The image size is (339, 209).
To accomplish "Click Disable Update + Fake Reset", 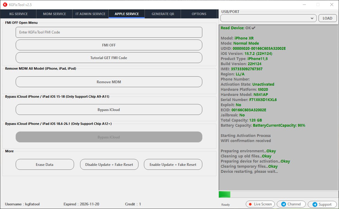I will tap(109, 165).
